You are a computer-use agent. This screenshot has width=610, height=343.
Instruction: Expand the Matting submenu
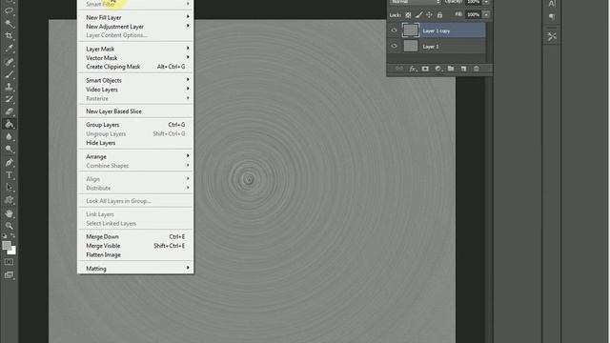click(x=135, y=269)
